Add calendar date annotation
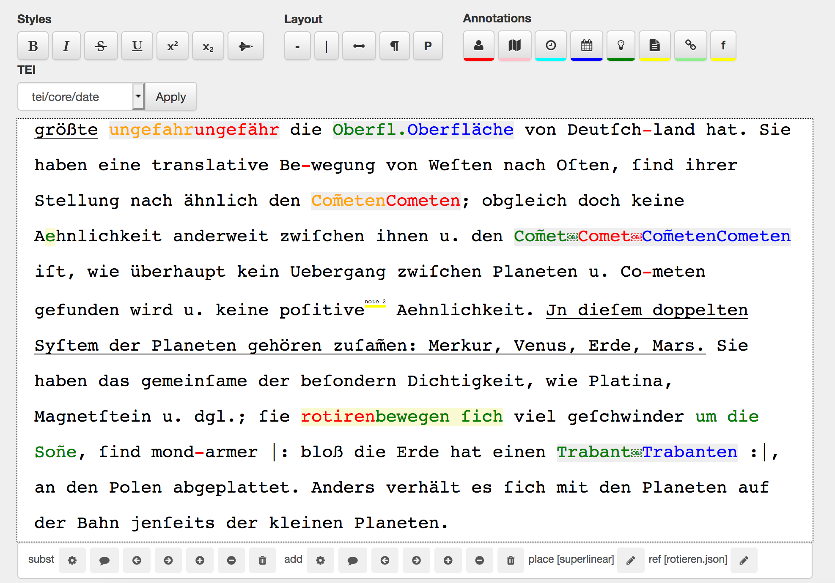 click(x=587, y=45)
